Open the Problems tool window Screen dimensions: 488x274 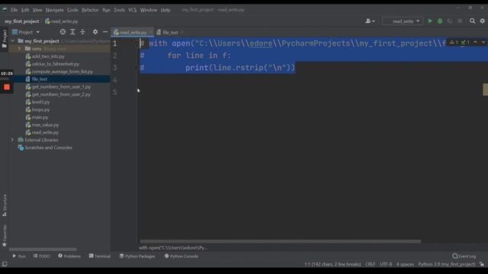69,256
